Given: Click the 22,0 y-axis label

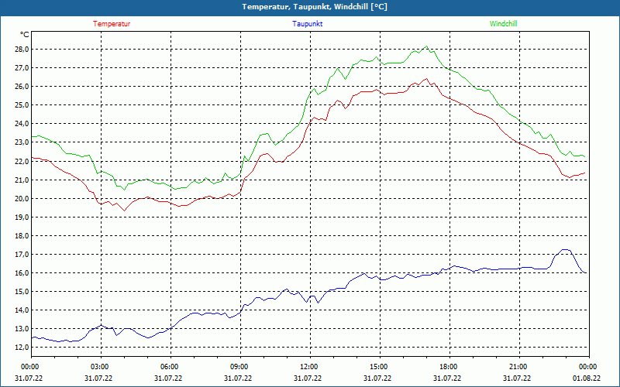Looking at the screenshot, I should (22, 161).
